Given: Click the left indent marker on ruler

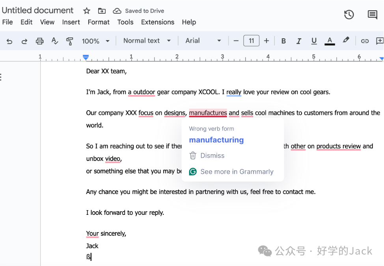Looking at the screenshot, I should click(86, 58).
